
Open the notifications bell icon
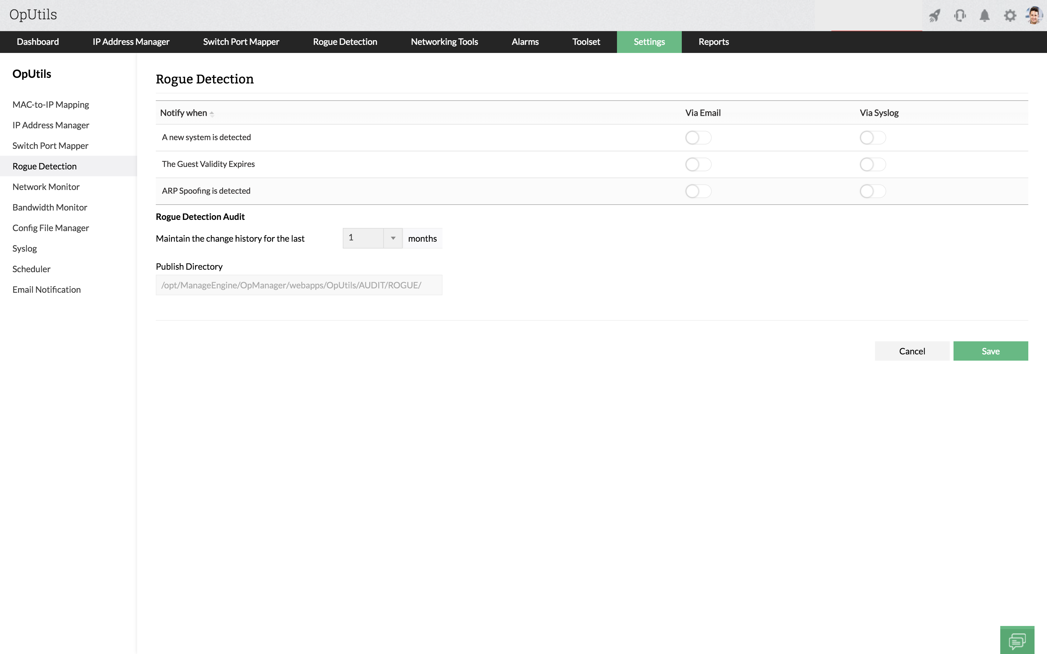[985, 16]
